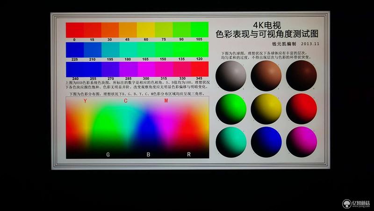Click the yellow hue block labeled 60
This screenshot has width=374, height=211.
146,30
